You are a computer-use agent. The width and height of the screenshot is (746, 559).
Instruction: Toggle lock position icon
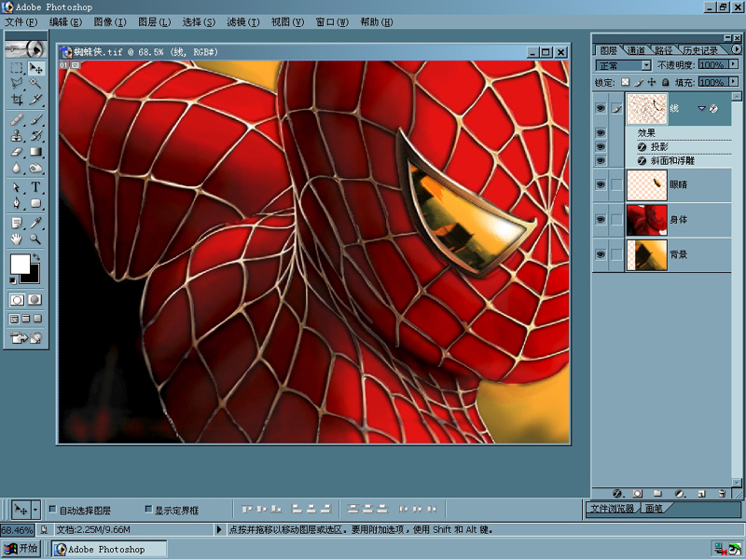pos(652,82)
